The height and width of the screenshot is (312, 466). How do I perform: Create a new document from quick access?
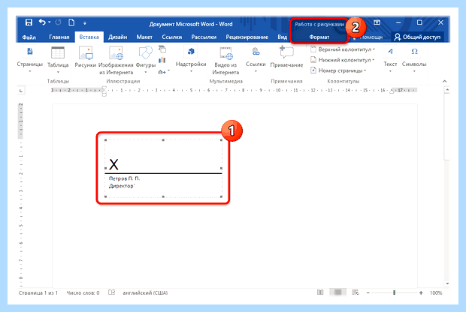tap(71, 22)
